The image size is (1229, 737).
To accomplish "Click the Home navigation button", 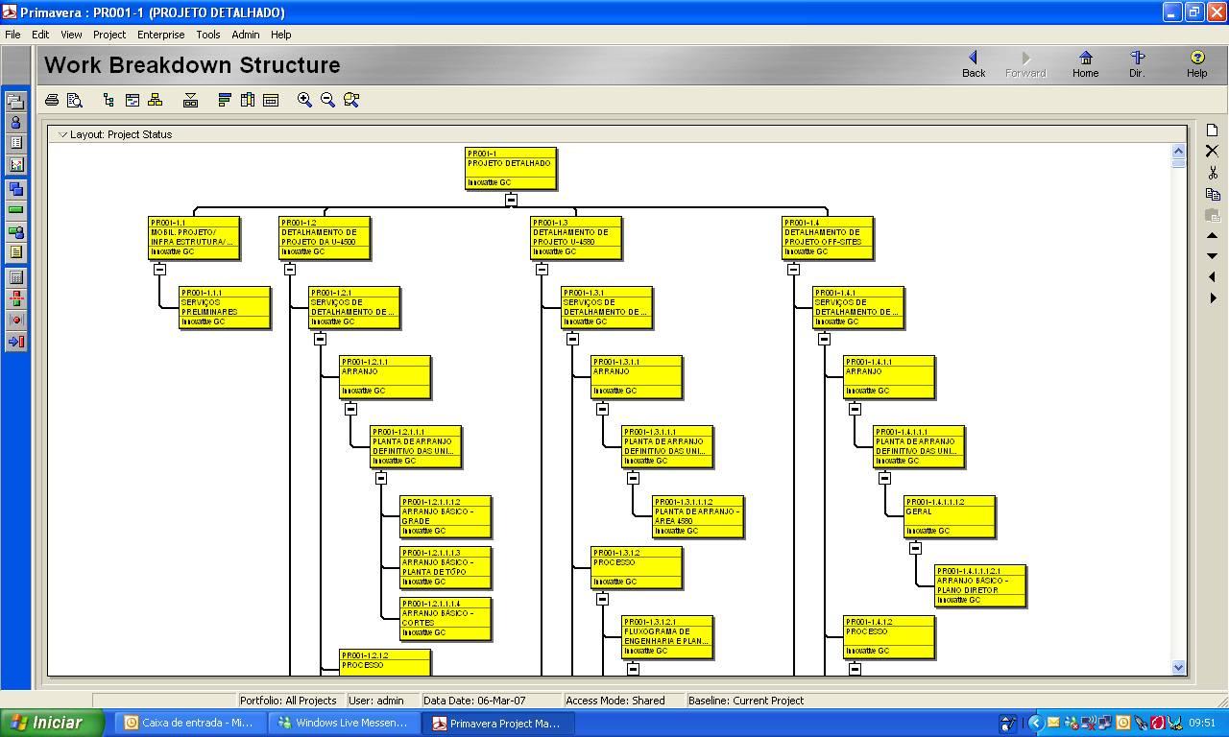I will click(1085, 64).
